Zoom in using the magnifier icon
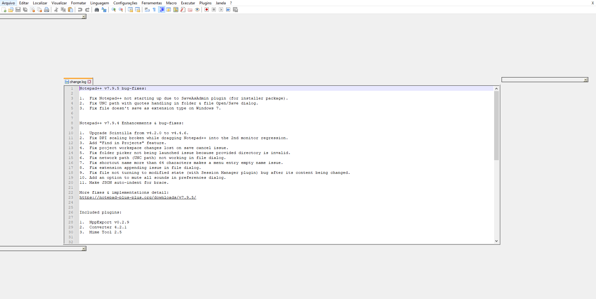 click(x=113, y=10)
